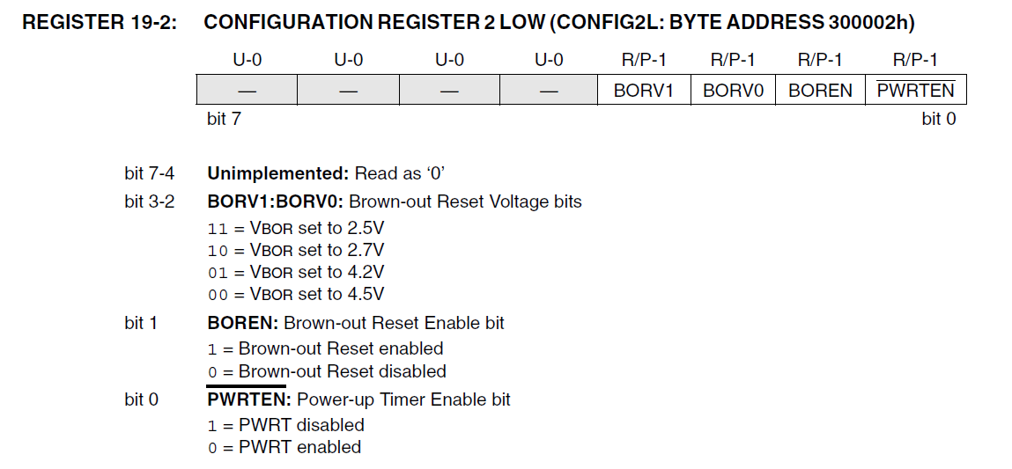The width and height of the screenshot is (1012, 469).
Task: Click the "REGISTER 19-2:" heading label
Action: pos(100,23)
